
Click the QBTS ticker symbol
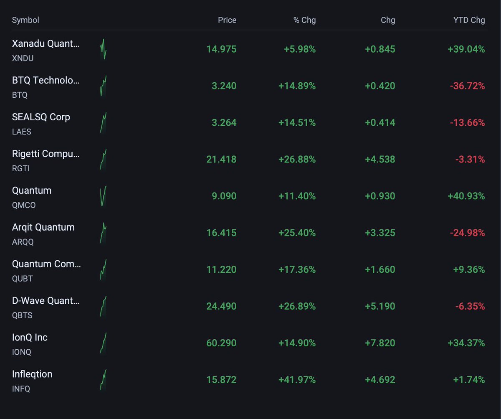(22, 315)
